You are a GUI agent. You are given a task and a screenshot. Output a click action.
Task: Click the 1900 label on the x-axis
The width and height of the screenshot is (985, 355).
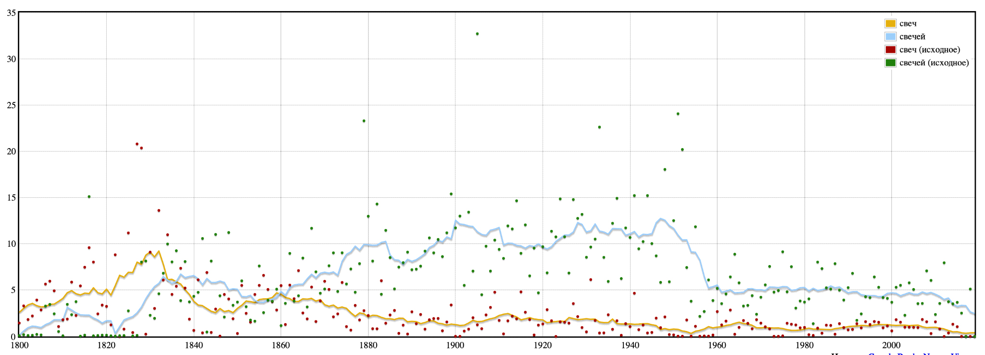[455, 345]
